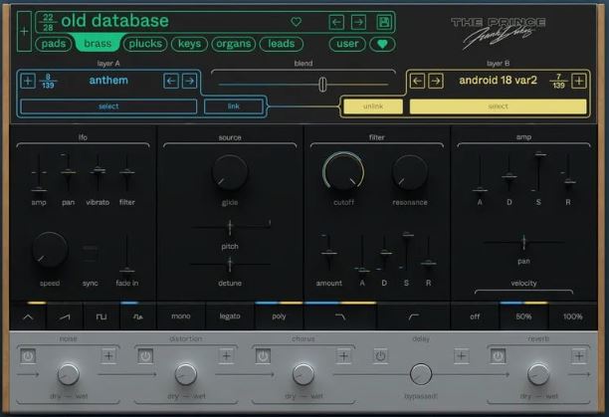Expand the chorus settings with plus
This screenshot has width=609, height=417.
(x=343, y=355)
